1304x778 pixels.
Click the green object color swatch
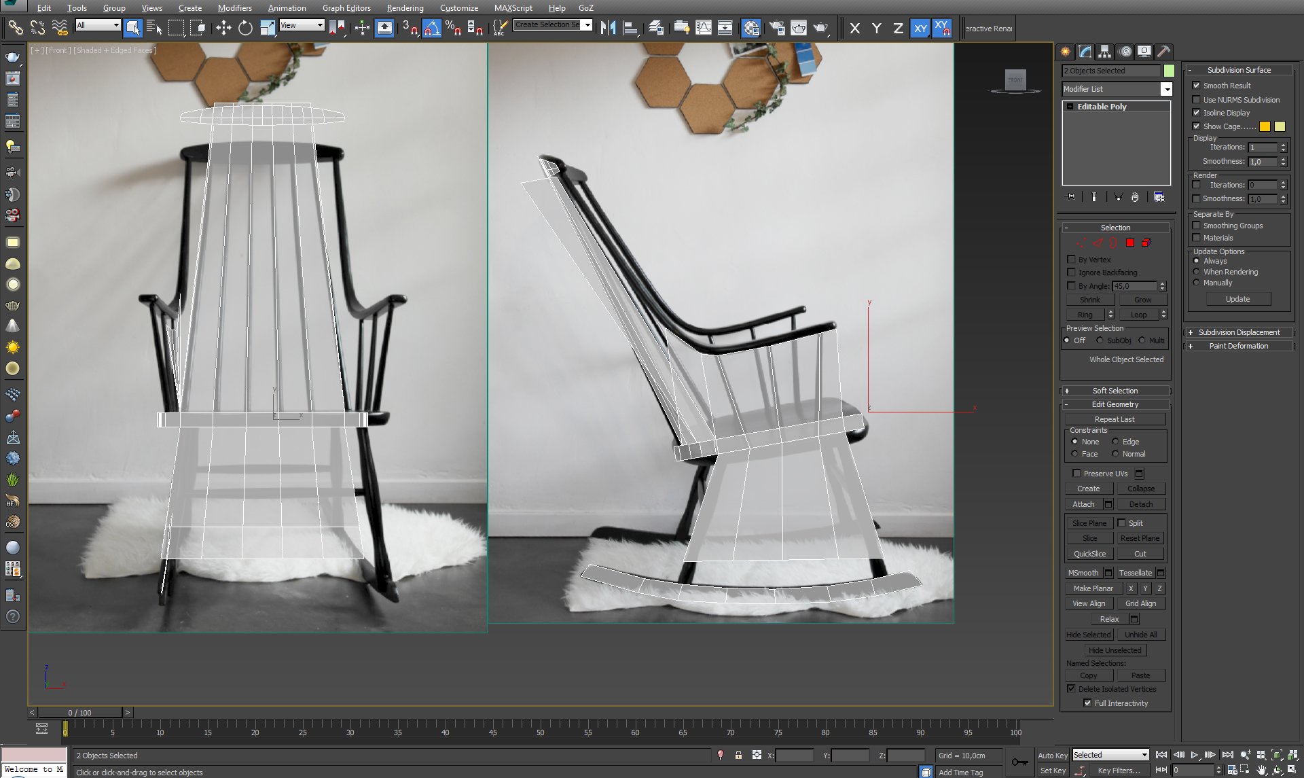coord(1169,71)
